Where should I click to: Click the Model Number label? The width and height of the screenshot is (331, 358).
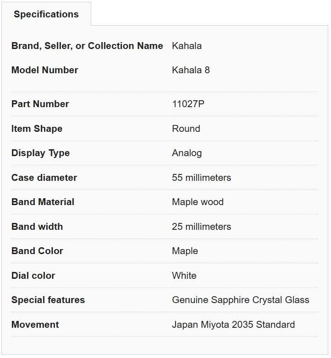click(x=44, y=70)
